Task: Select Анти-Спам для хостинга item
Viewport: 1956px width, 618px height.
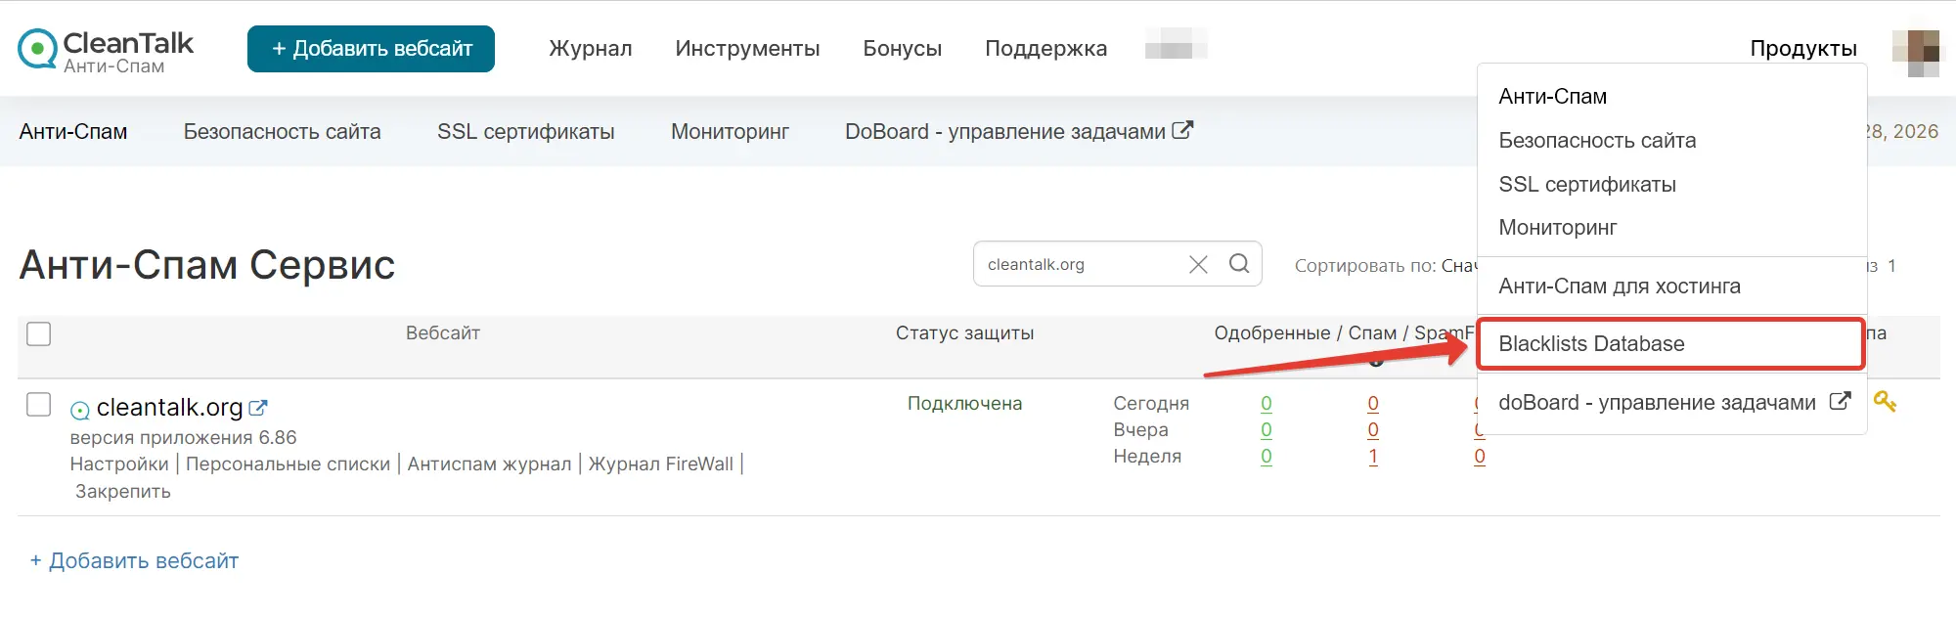Action: (x=1620, y=287)
